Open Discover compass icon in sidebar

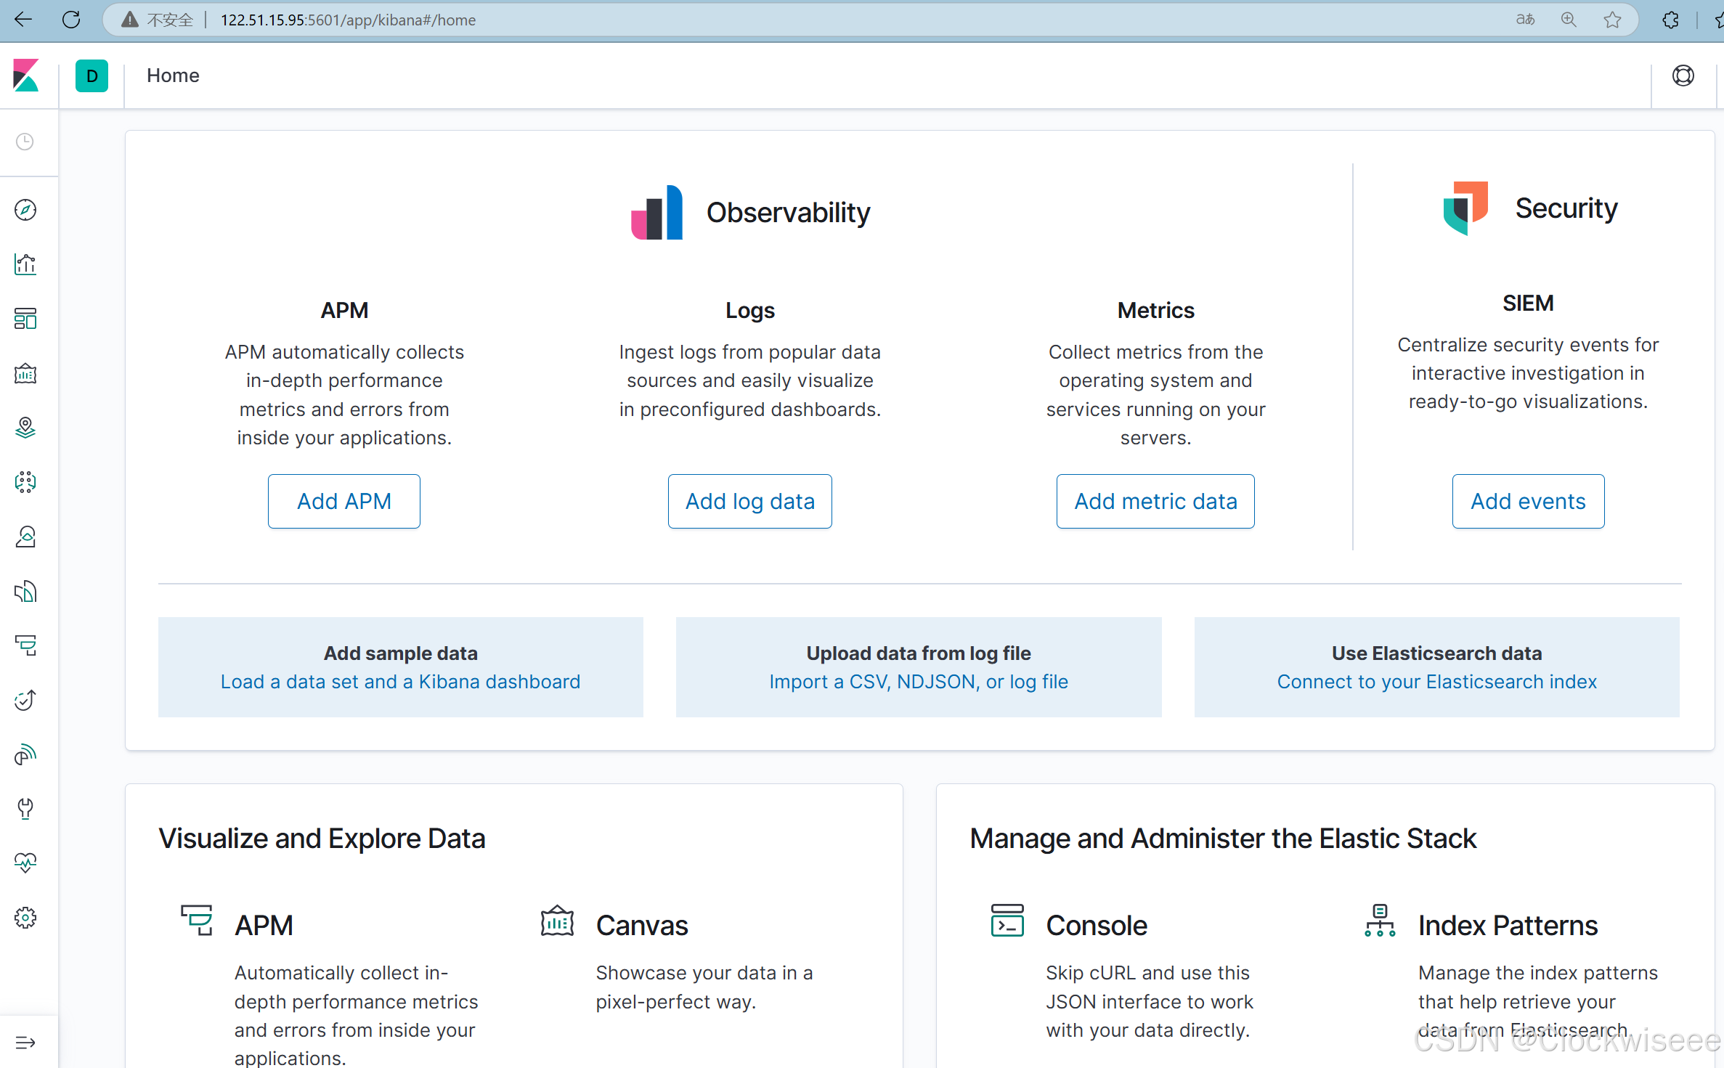[x=25, y=210]
